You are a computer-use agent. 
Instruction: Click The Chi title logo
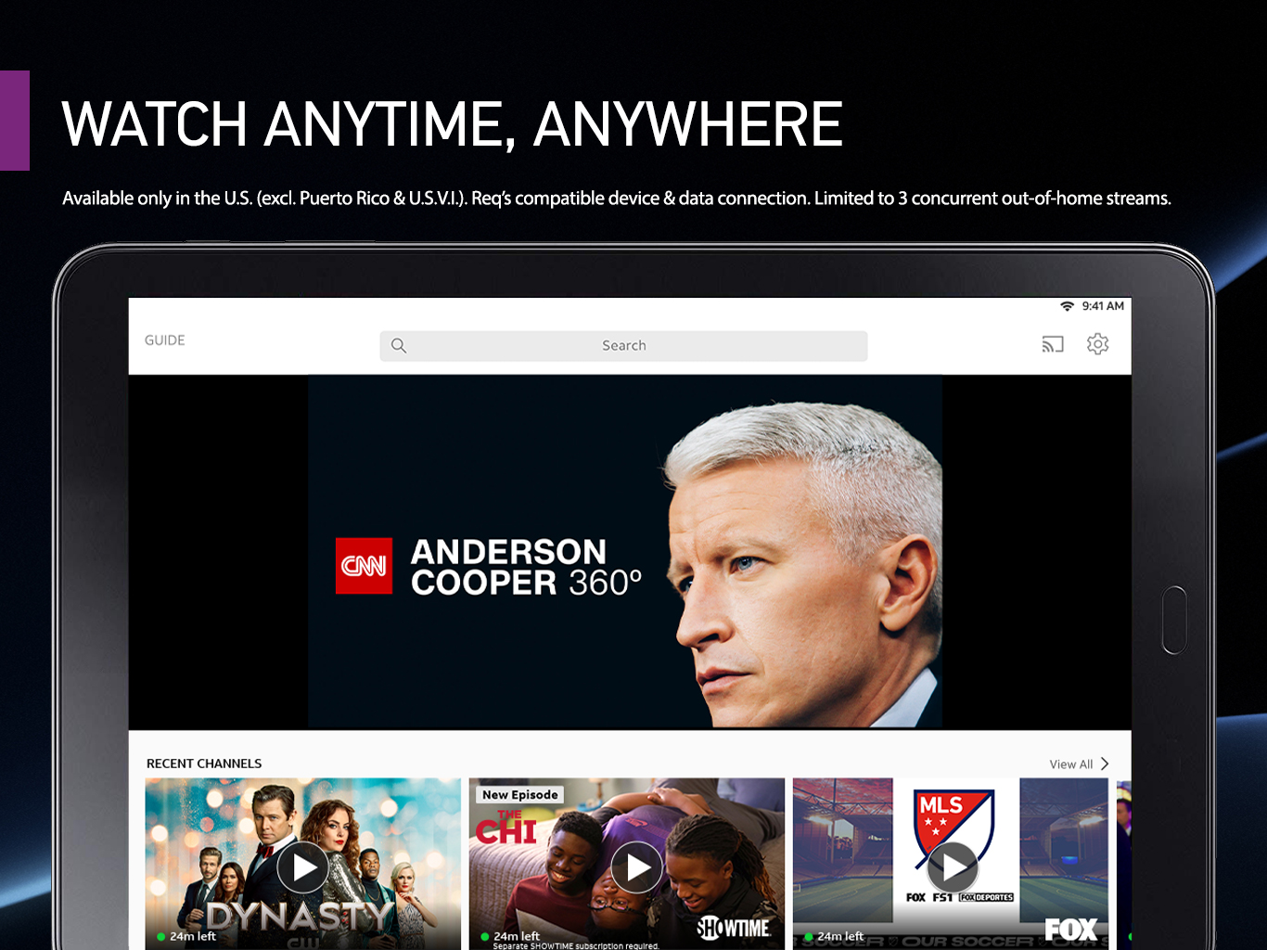[506, 828]
